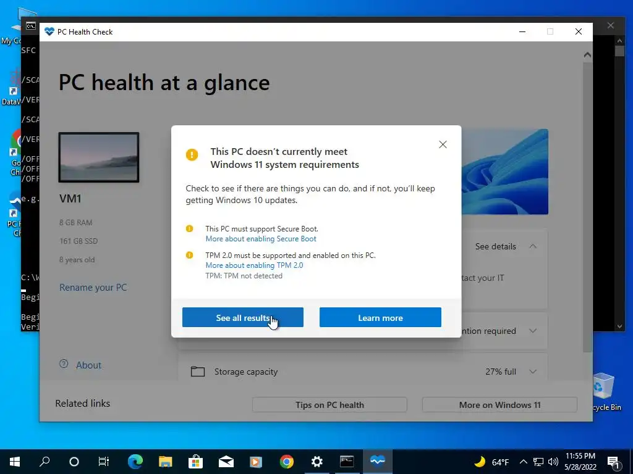The image size is (633, 474).
Task: Click Tips on PC health button
Action: [329, 405]
